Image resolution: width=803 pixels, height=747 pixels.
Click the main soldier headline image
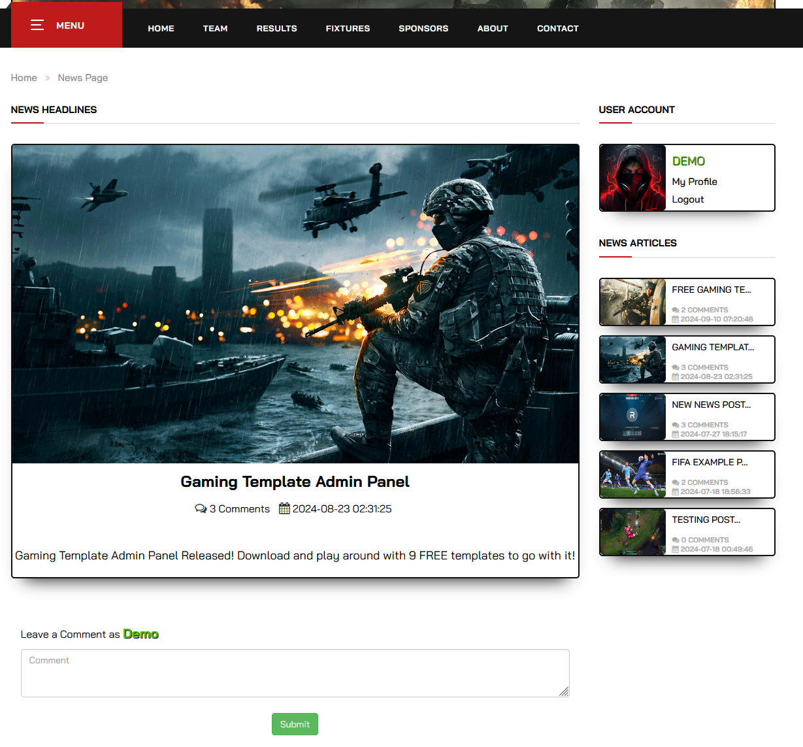[x=295, y=304]
